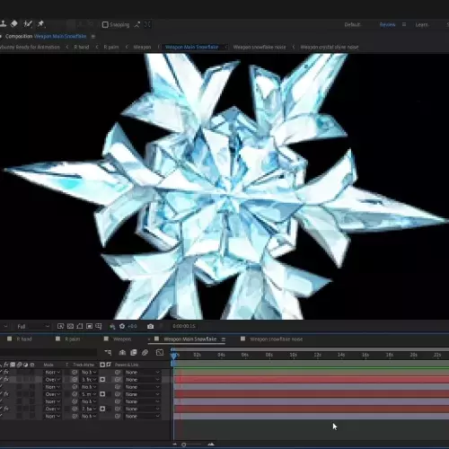Image resolution: width=449 pixels, height=449 pixels.
Task: Select the Default workspace
Action: [x=352, y=24]
